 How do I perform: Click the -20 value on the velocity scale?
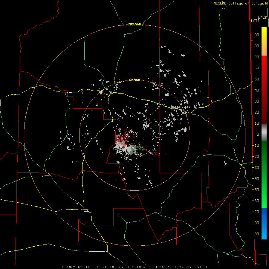click(256, 156)
